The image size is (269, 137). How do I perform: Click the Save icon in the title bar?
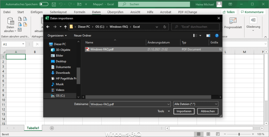[54, 4]
